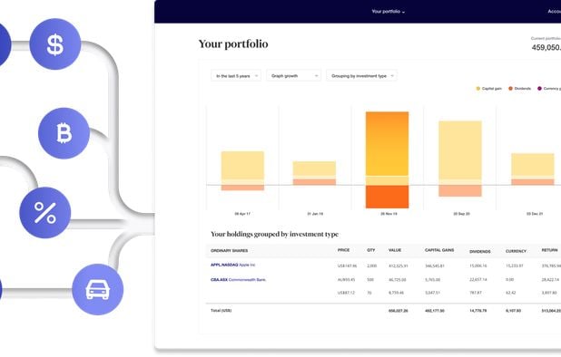Click the CBA.ASX Commonwealth Bank link
Screen dimensions: 561x357
pos(238,280)
